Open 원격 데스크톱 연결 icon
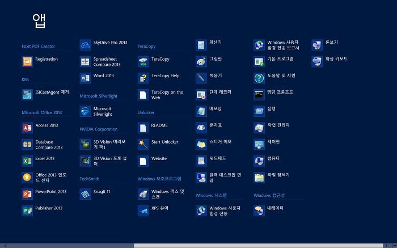 click(x=201, y=177)
